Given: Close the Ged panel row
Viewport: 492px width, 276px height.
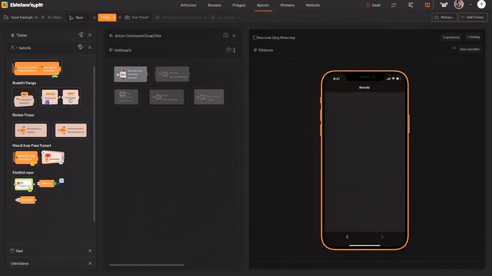Looking at the screenshot, I should point(90,251).
